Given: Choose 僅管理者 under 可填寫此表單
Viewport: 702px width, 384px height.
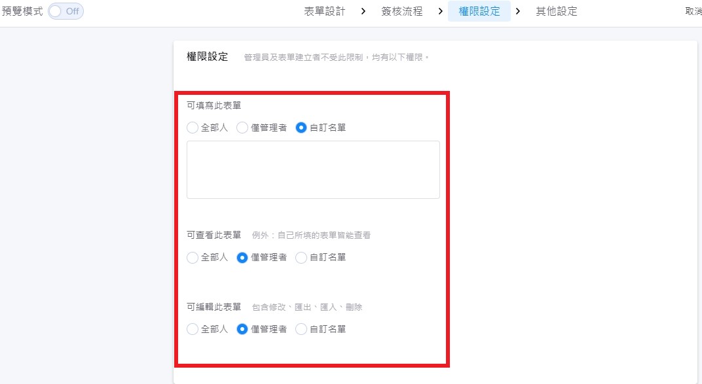Looking at the screenshot, I should tap(242, 128).
